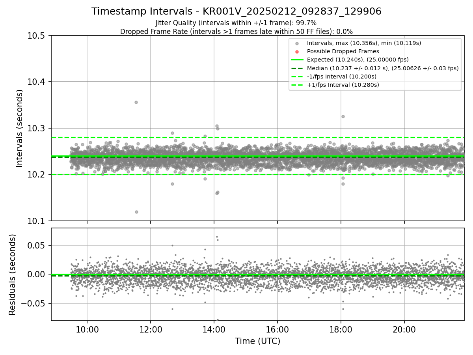Click the 'Jitter Quality' subtitle line
Screen dimensions: 473x355
(236, 23)
